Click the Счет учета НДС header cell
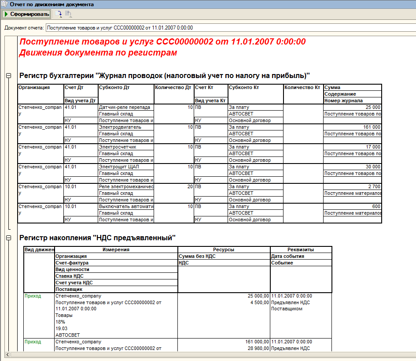Viewport: 416px width, 361px height. point(116,283)
